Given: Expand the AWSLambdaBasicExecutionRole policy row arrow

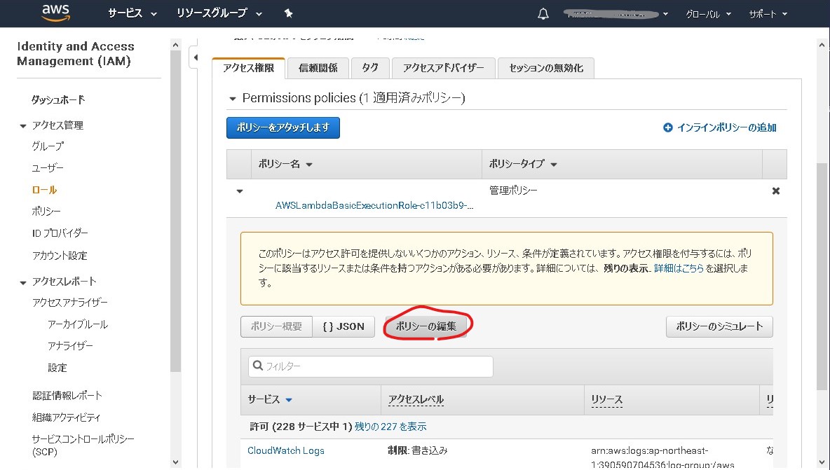Looking at the screenshot, I should 239,190.
